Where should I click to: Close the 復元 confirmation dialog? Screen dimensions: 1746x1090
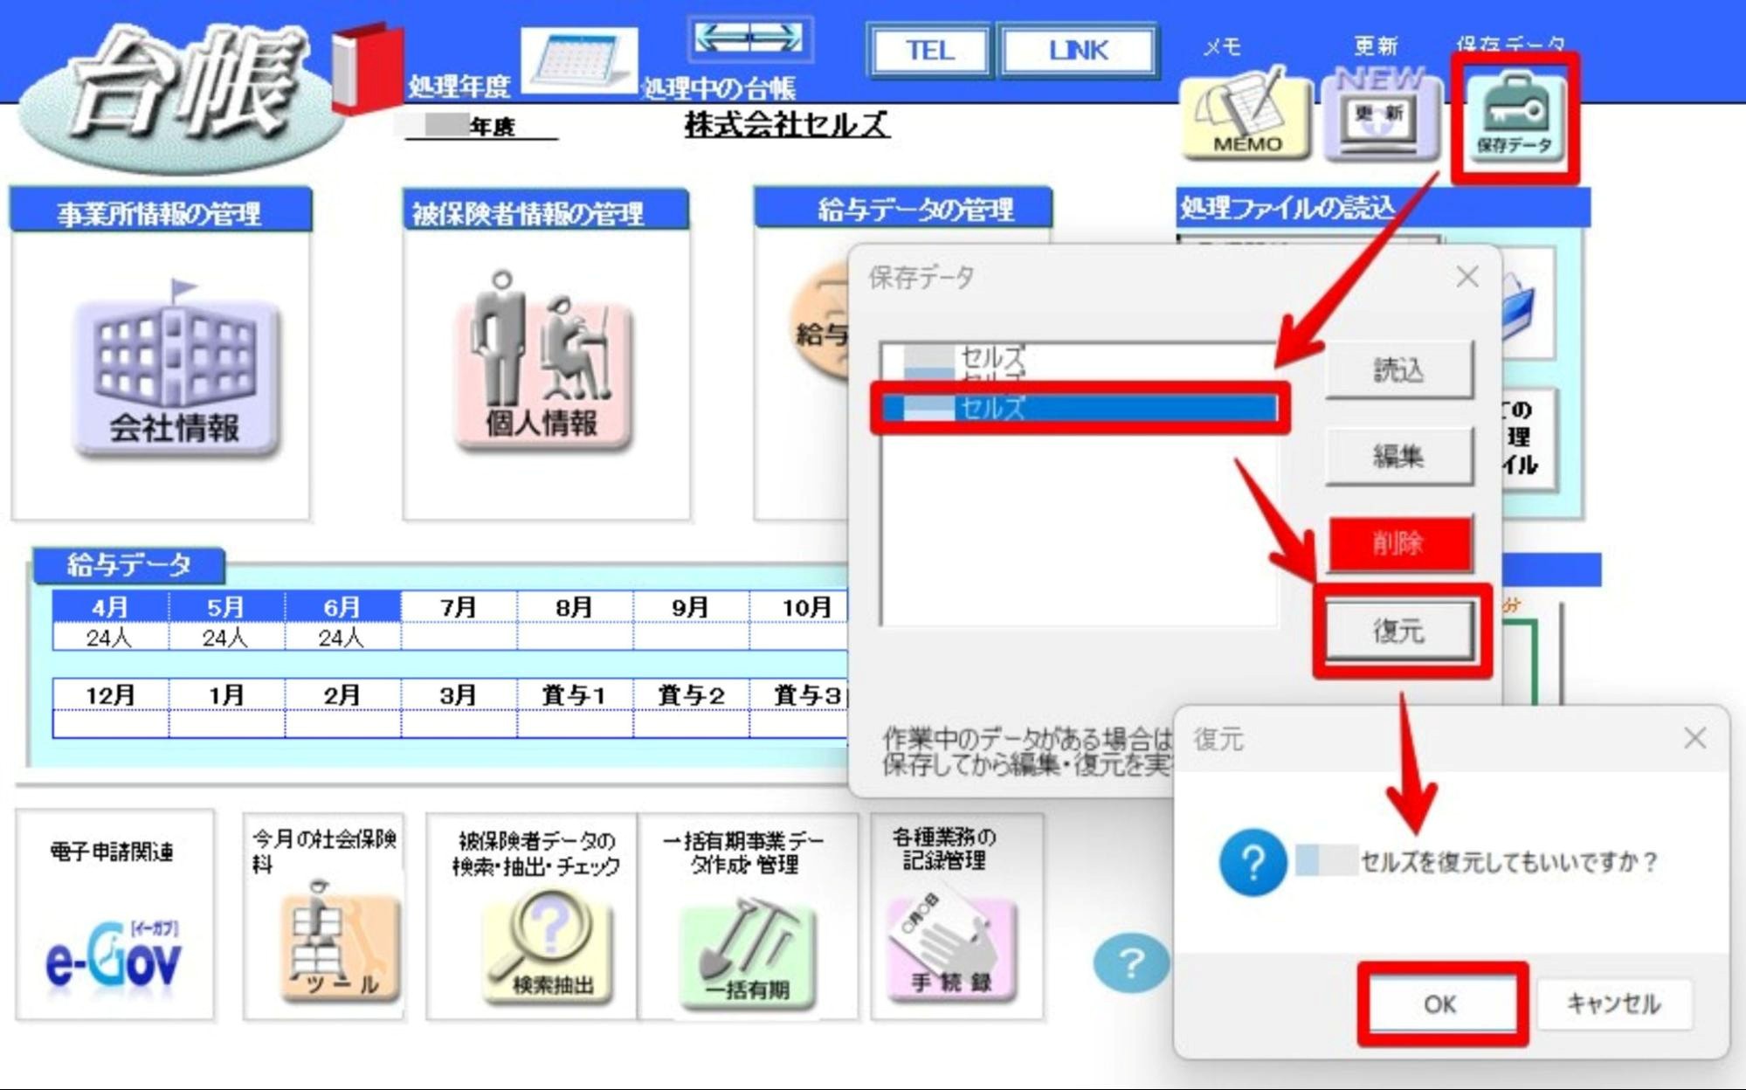pyautogui.click(x=1694, y=739)
